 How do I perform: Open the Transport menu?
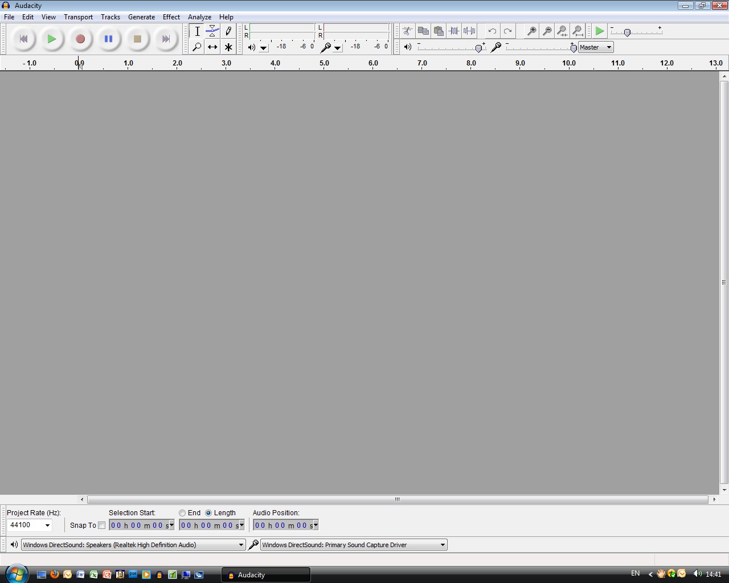pos(78,17)
